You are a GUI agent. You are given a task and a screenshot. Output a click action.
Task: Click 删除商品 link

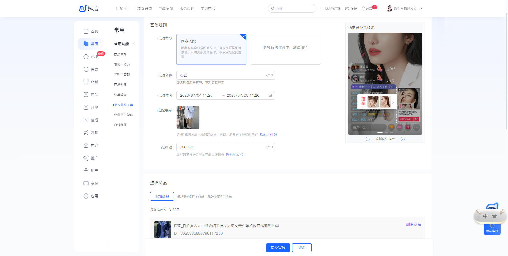pyautogui.click(x=414, y=224)
